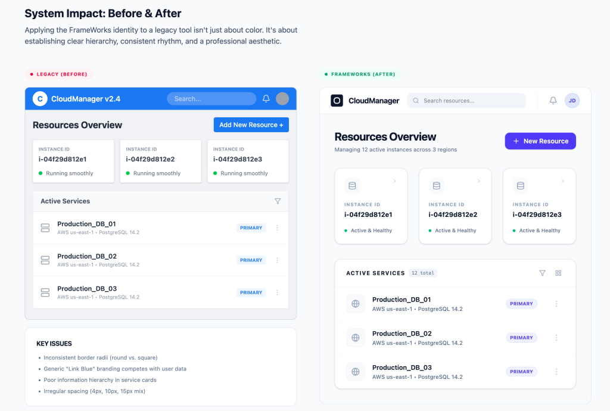Click the Search resources... input field
This screenshot has height=411, width=610.
point(466,101)
